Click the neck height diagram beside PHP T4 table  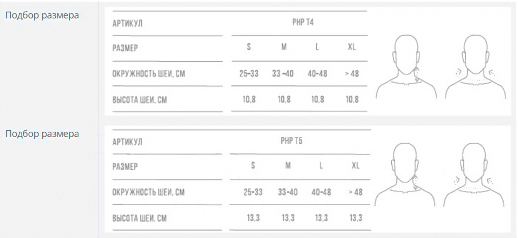point(406,66)
